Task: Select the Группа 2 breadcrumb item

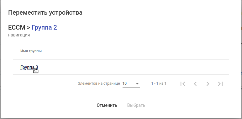Action: tap(44, 28)
